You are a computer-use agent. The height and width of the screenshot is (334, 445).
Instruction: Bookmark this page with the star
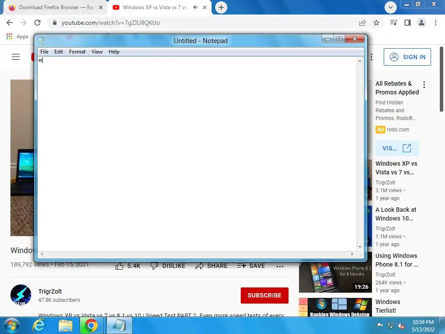[376, 23]
